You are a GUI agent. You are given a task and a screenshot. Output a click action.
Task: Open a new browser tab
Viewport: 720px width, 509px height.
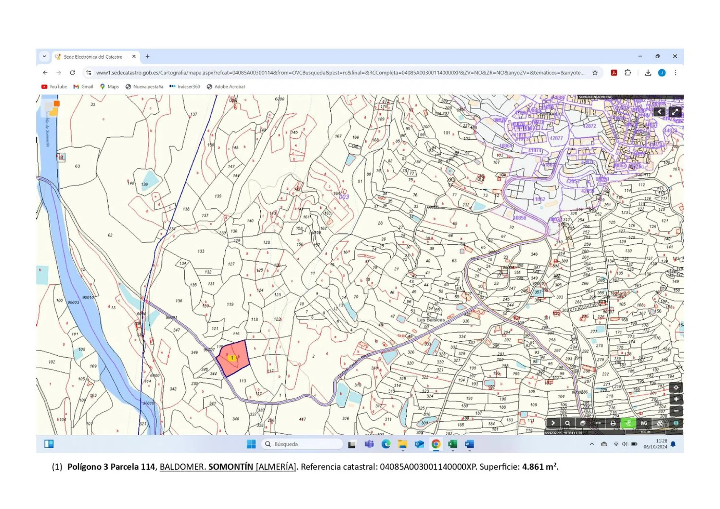(147, 56)
